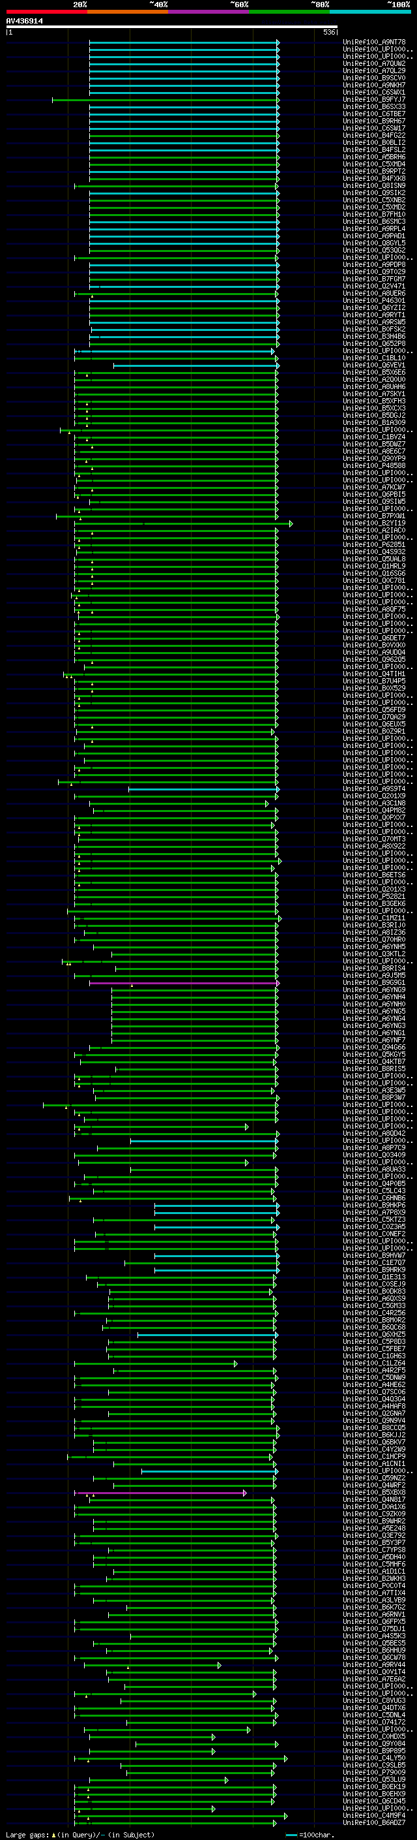Open hit UniRef100_B8RIS4

coord(374,969)
